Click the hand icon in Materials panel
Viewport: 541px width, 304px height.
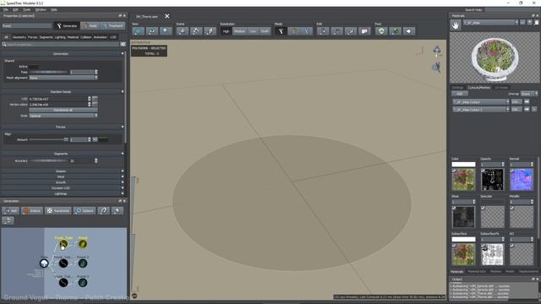coord(456,24)
